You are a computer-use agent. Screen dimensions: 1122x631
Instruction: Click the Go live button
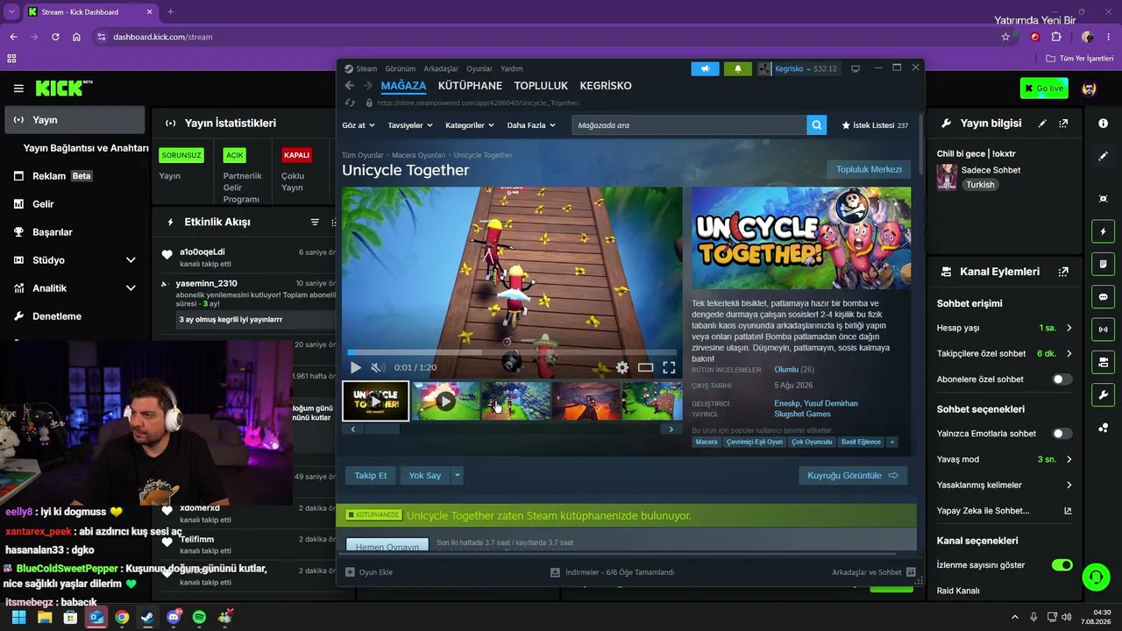tap(1044, 89)
